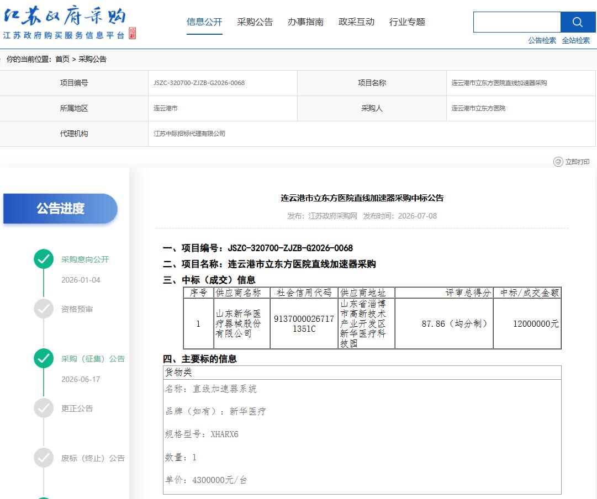Select the 废标（终止）公告 progress step label
597x499 pixels.
coord(93,458)
